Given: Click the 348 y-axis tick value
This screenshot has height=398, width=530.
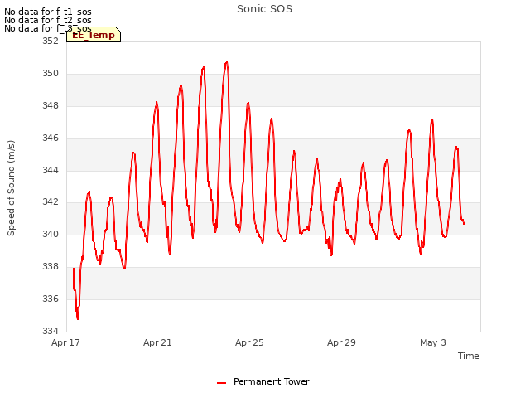Looking at the screenshot, I should [51, 105].
